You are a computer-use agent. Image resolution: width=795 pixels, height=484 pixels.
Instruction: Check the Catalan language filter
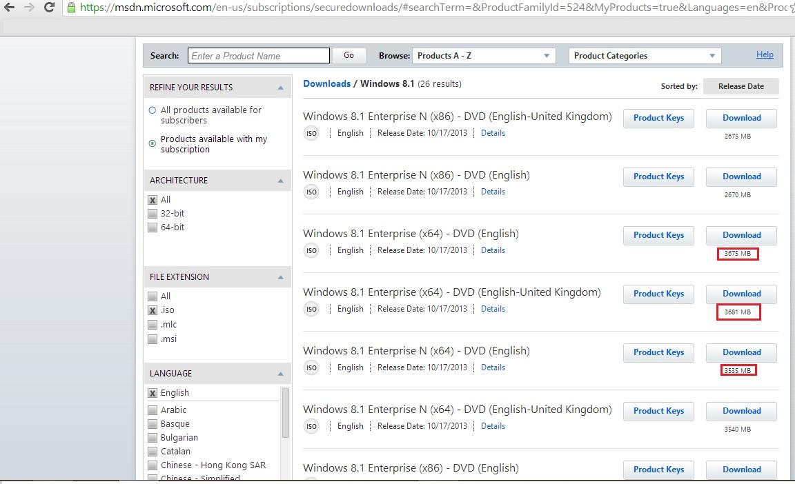coord(152,451)
